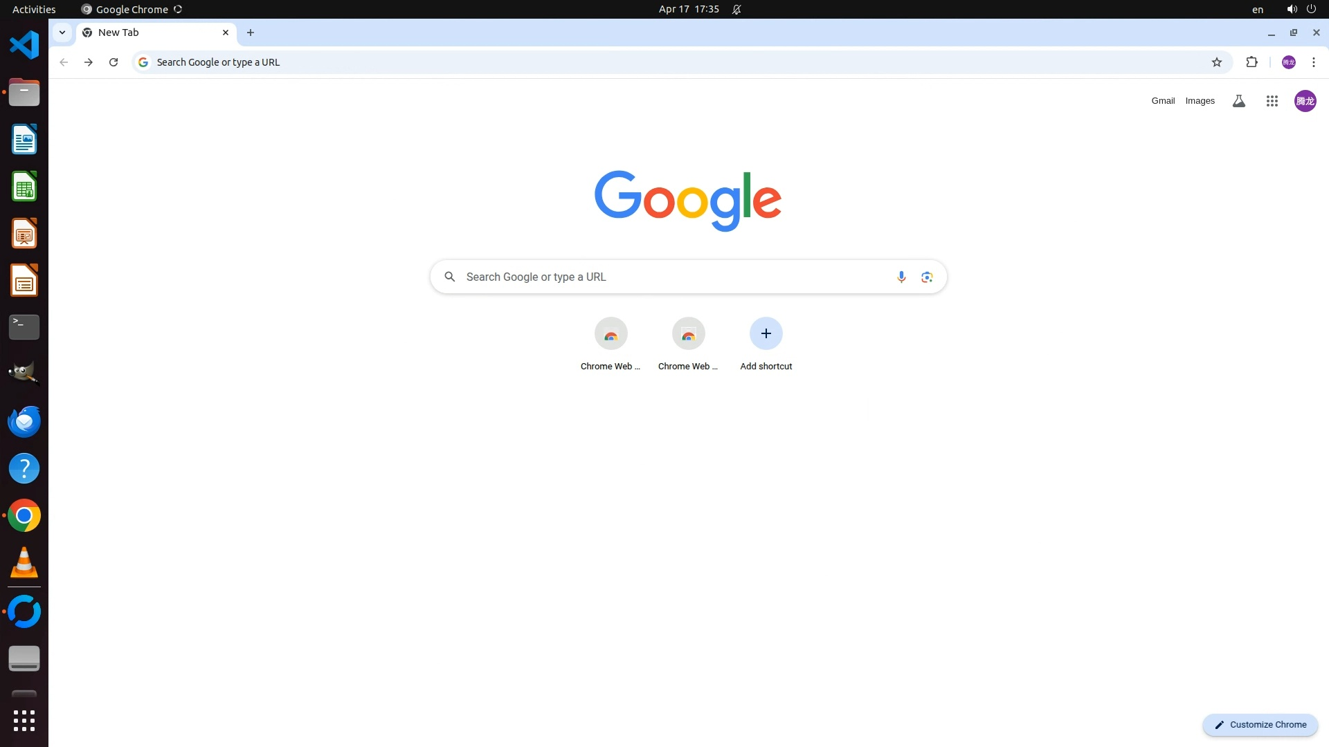The width and height of the screenshot is (1329, 747).
Task: Open Chrome profile avatar in toolbar
Action: [1288, 62]
